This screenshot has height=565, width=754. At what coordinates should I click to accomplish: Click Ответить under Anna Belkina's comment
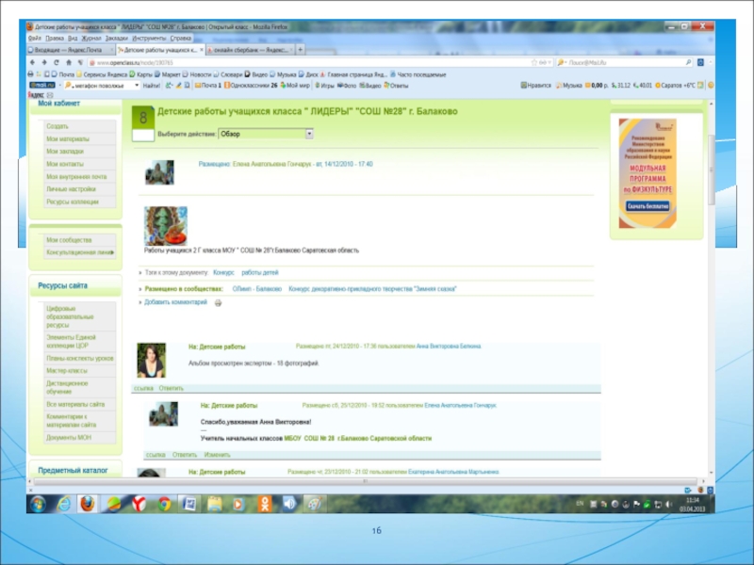click(x=171, y=388)
